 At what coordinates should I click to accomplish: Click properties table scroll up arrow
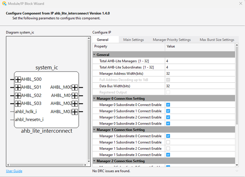237,45
